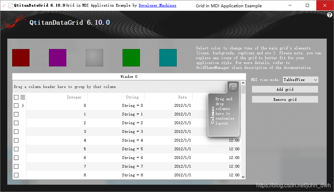334x192 pixels.
Task: Click the QtitanDataGrid red logo
Action: click(15, 22)
